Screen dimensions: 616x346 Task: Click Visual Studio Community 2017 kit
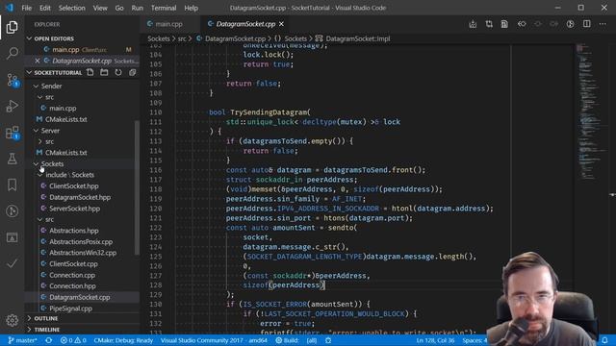click(x=214, y=340)
